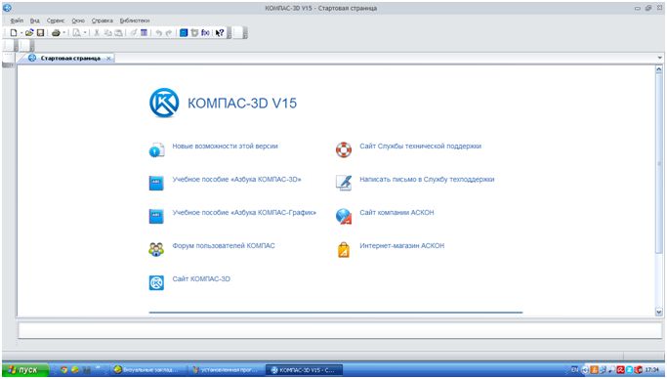Click the scroll down arrow of the start page
667x379 pixels.
[x=659, y=312]
